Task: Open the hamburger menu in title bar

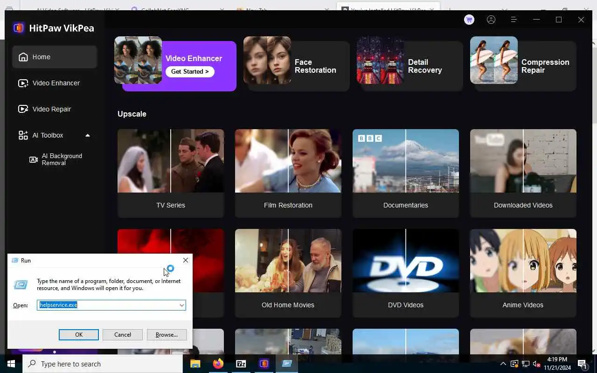Action: (514, 20)
